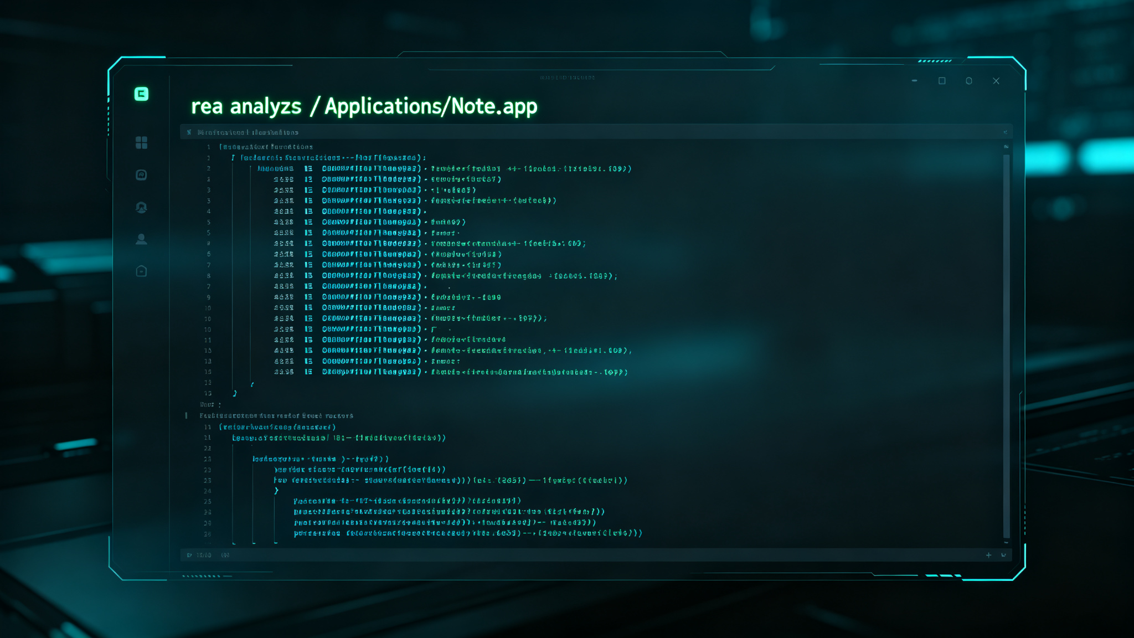
Task: Select the first section header bar
Action: (596, 132)
